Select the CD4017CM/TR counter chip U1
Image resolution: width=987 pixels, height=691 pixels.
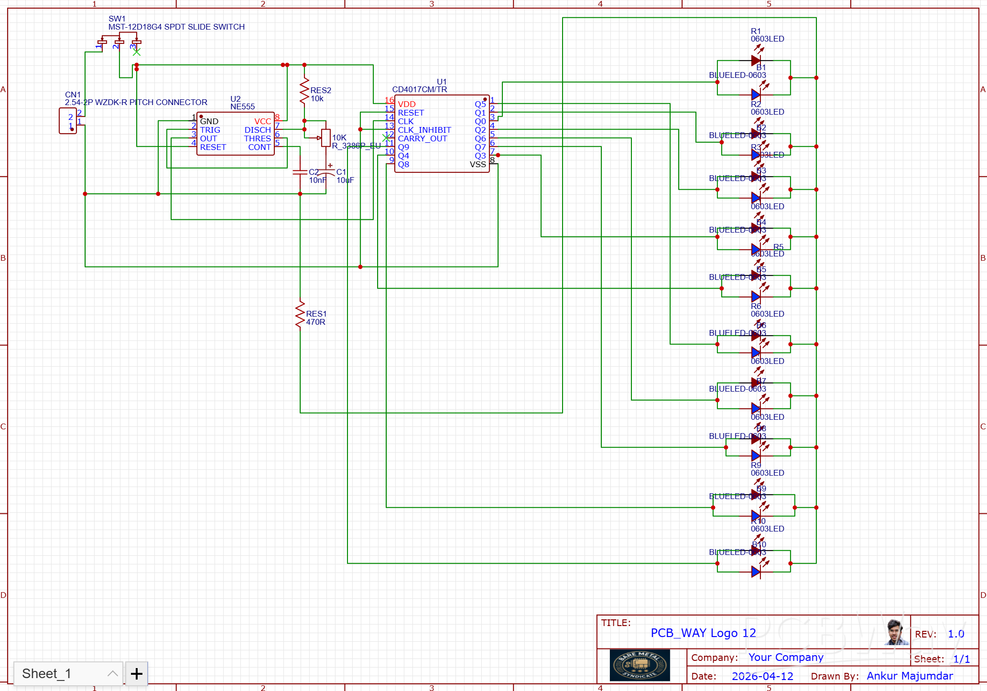(x=442, y=133)
